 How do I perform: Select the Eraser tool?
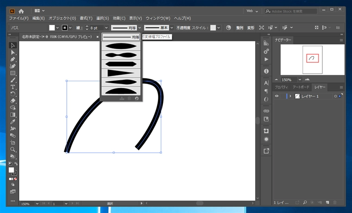(x=13, y=101)
